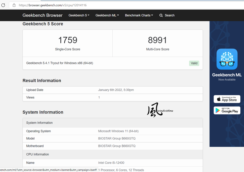Expand the Benchmark Charts dropdown menu
This screenshot has height=172, width=244.
click(x=139, y=15)
